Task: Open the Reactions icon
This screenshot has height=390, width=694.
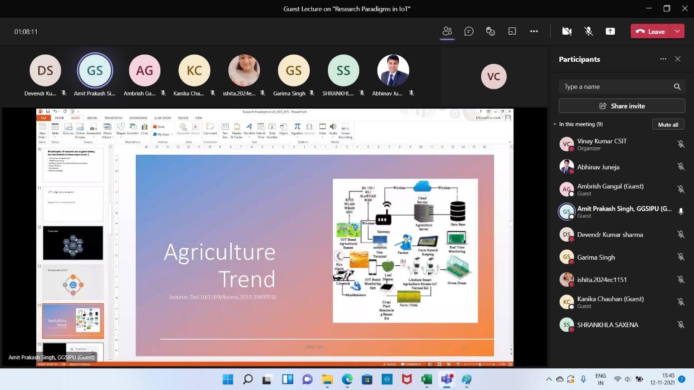Action: 490,31
